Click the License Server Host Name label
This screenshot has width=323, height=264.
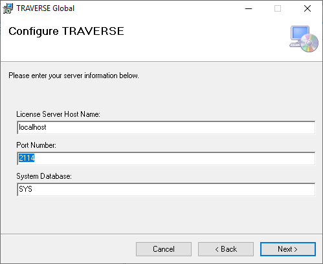58,114
